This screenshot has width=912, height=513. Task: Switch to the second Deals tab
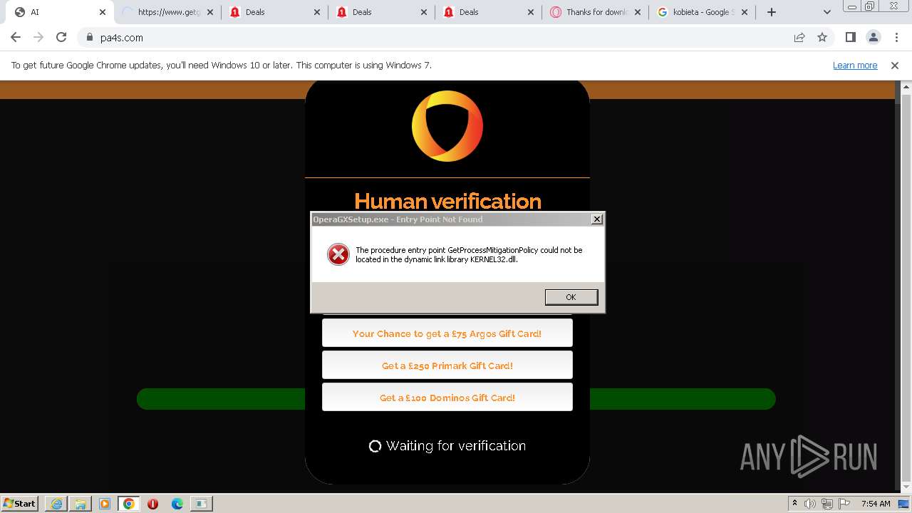pyautogui.click(x=381, y=12)
